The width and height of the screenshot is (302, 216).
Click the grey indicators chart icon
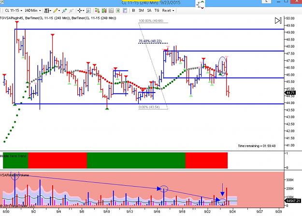click(111, 11)
